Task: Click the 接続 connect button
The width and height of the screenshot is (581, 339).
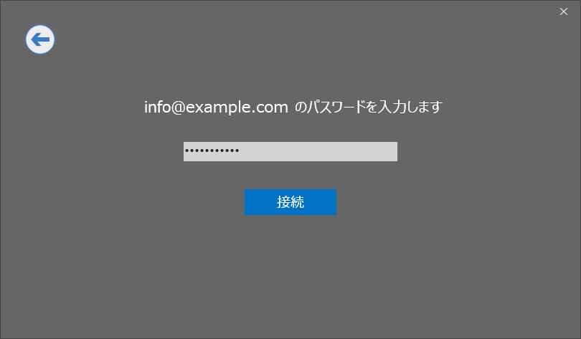Action: (x=290, y=202)
